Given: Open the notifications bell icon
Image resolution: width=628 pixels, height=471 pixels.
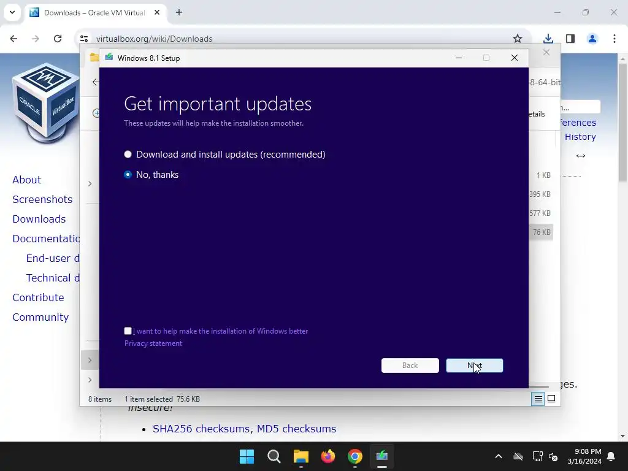Looking at the screenshot, I should coord(611,456).
